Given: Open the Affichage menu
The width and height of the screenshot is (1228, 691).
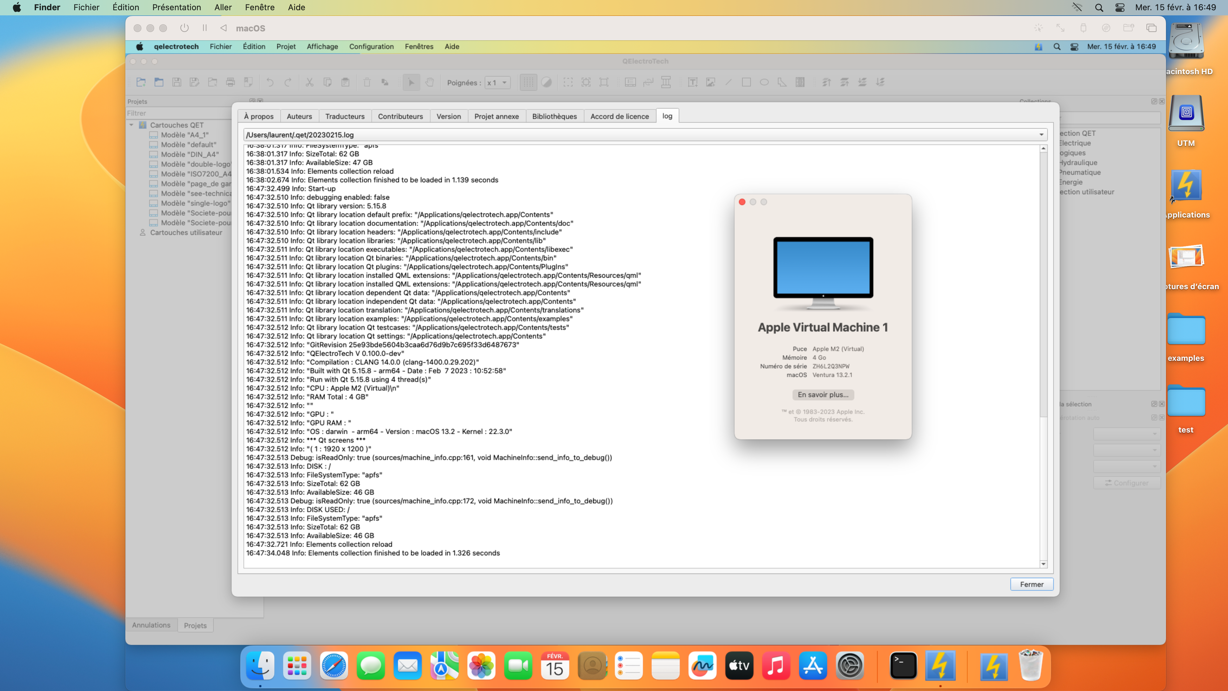Looking at the screenshot, I should pyautogui.click(x=322, y=47).
